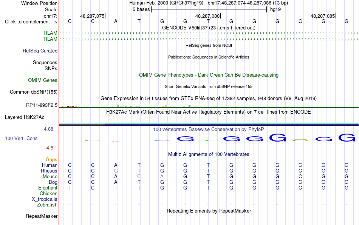The width and height of the screenshot is (359, 225).
Task: Click 'Short Genetic Variants from dbSNP release 155'
Action: tap(209, 86)
